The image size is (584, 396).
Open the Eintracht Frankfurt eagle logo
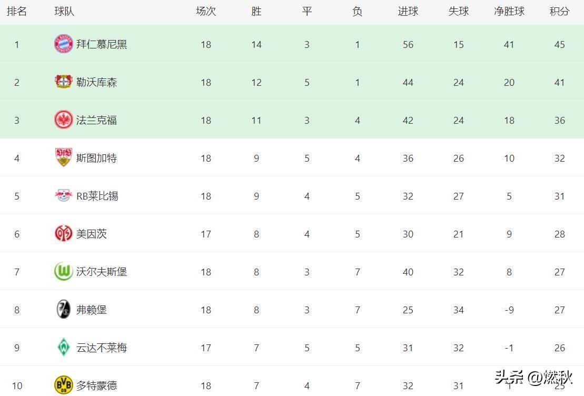point(64,120)
